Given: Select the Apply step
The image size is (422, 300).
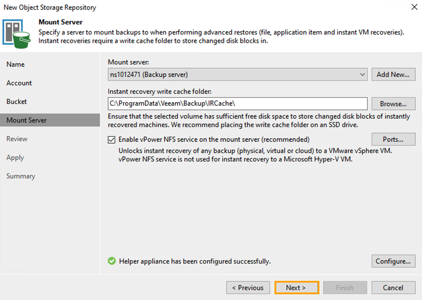Looking at the screenshot, I should pyautogui.click(x=15, y=157).
